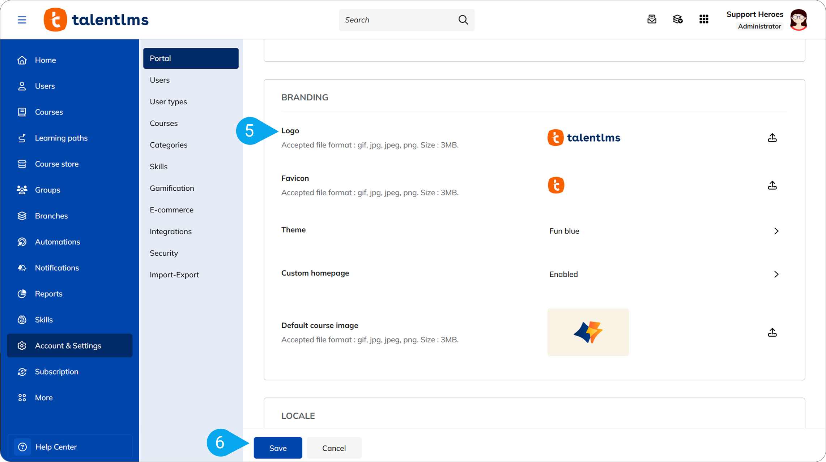Upload a new favicon image

pyautogui.click(x=772, y=185)
